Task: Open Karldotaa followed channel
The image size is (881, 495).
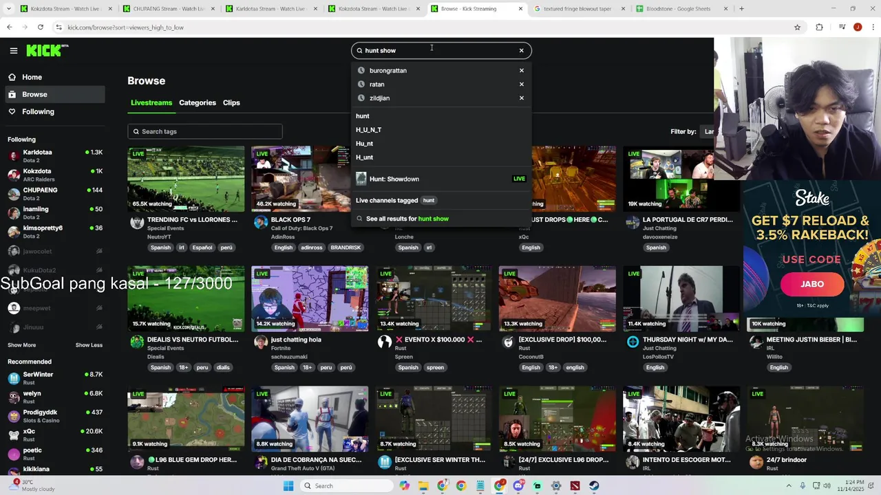Action: (55, 155)
